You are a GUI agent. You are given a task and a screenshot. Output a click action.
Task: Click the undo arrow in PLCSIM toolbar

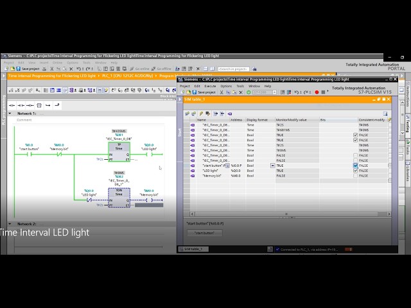(x=297, y=92)
